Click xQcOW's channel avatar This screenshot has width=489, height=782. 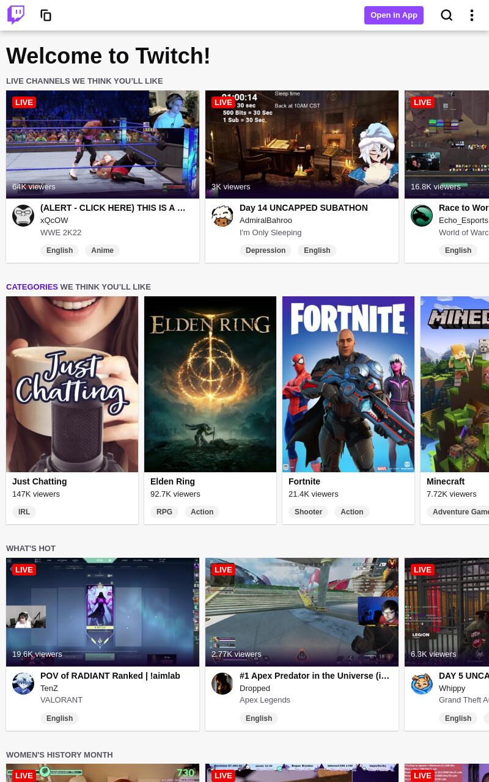coord(23,216)
